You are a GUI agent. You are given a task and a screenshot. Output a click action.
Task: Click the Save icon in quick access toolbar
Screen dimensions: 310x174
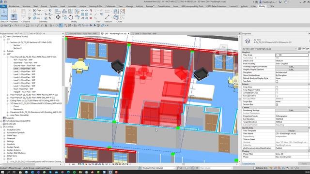[x=6, y=26]
